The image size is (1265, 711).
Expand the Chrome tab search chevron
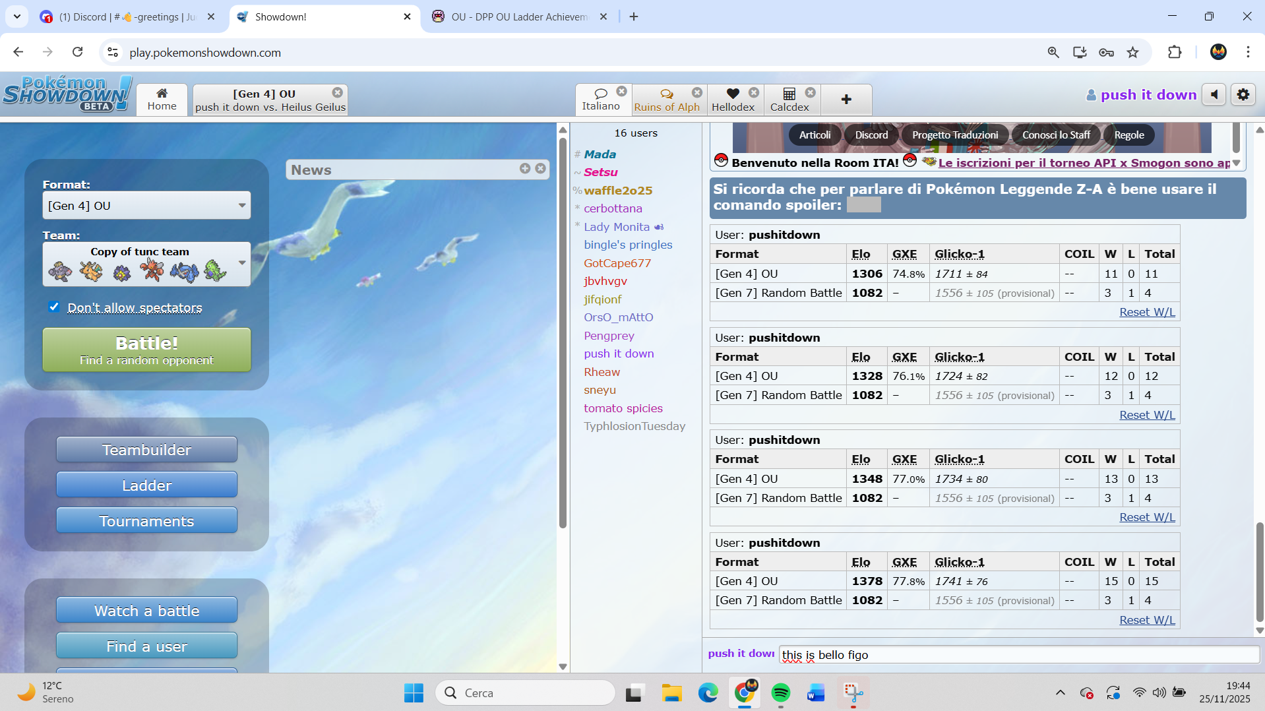17,16
